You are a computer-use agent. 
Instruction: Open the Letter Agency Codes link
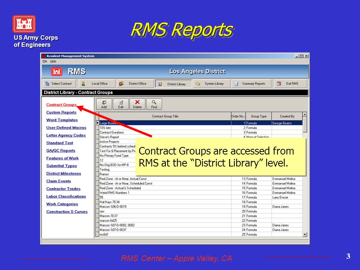(x=66, y=135)
